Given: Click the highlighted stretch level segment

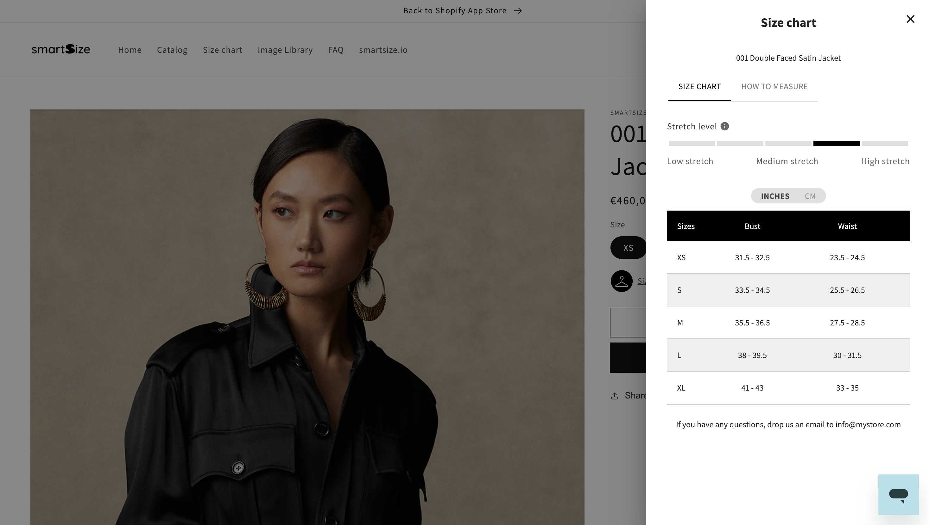Looking at the screenshot, I should pos(836,144).
